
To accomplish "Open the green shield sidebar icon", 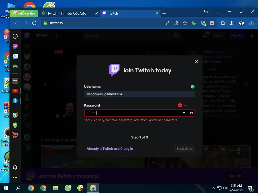I will (15, 125).
